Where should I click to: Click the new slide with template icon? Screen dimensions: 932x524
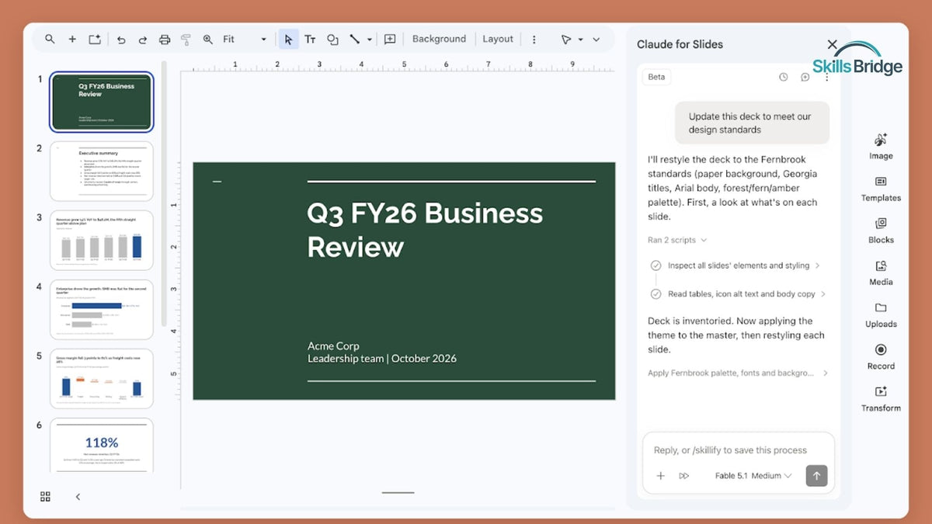[95, 39]
